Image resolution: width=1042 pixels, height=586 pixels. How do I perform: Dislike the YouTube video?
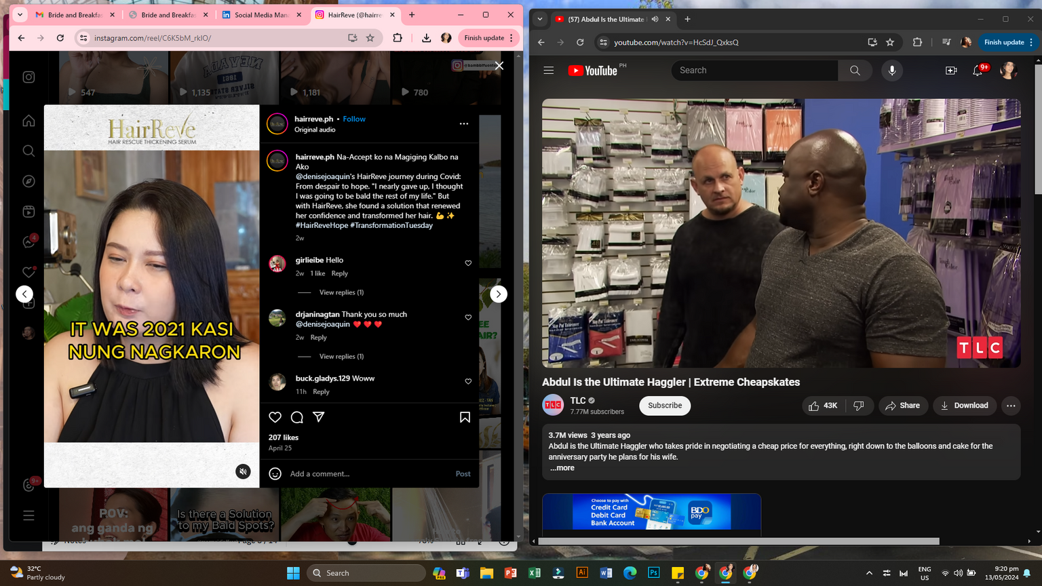point(859,406)
